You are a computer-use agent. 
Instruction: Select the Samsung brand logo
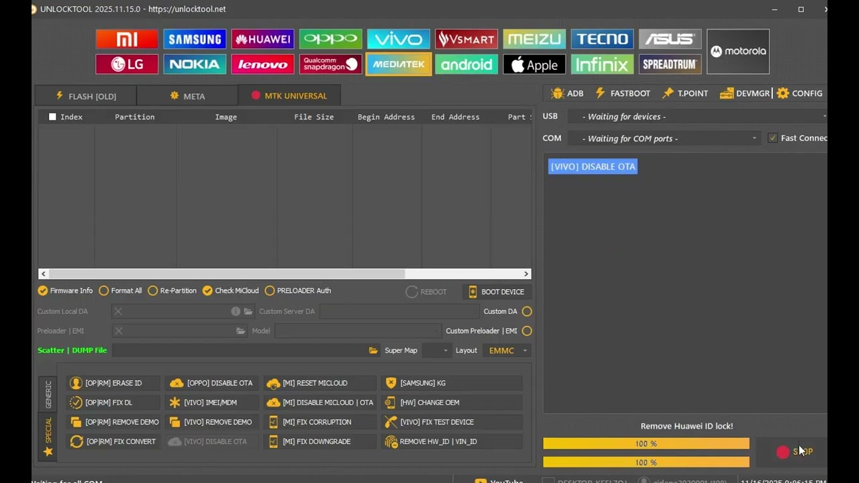coord(195,39)
